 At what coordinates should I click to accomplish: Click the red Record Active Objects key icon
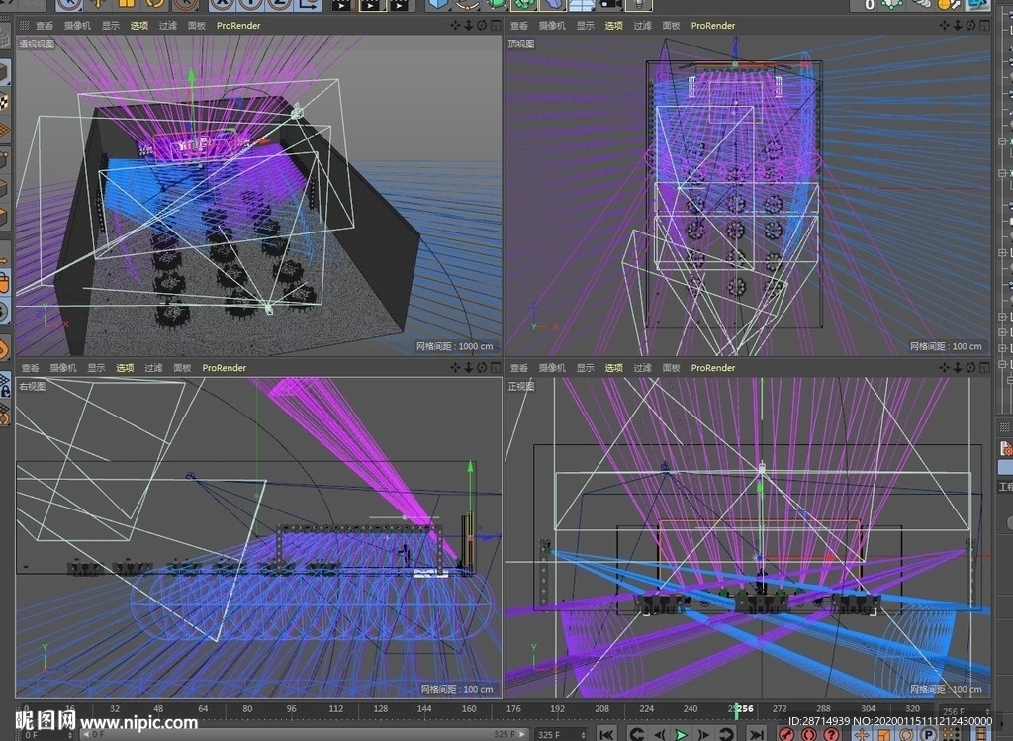(x=788, y=735)
